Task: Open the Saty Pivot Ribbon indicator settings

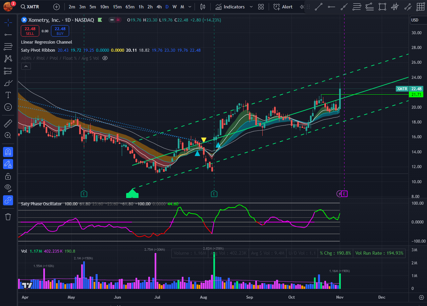Action: pyautogui.click(x=38, y=50)
